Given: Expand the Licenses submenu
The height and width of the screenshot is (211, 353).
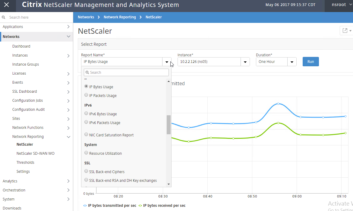Looking at the screenshot, I should click(x=68, y=74).
